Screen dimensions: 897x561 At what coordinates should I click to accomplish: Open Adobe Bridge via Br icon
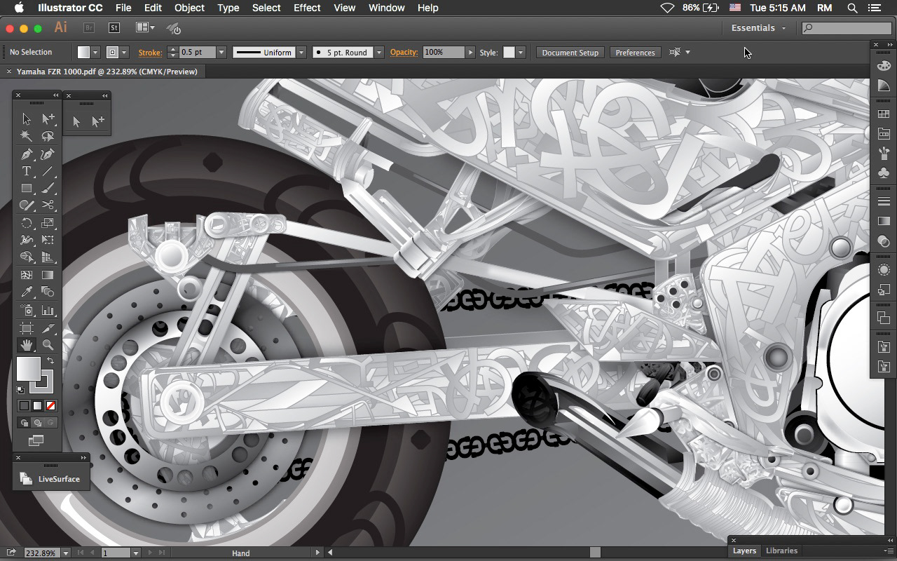89,28
